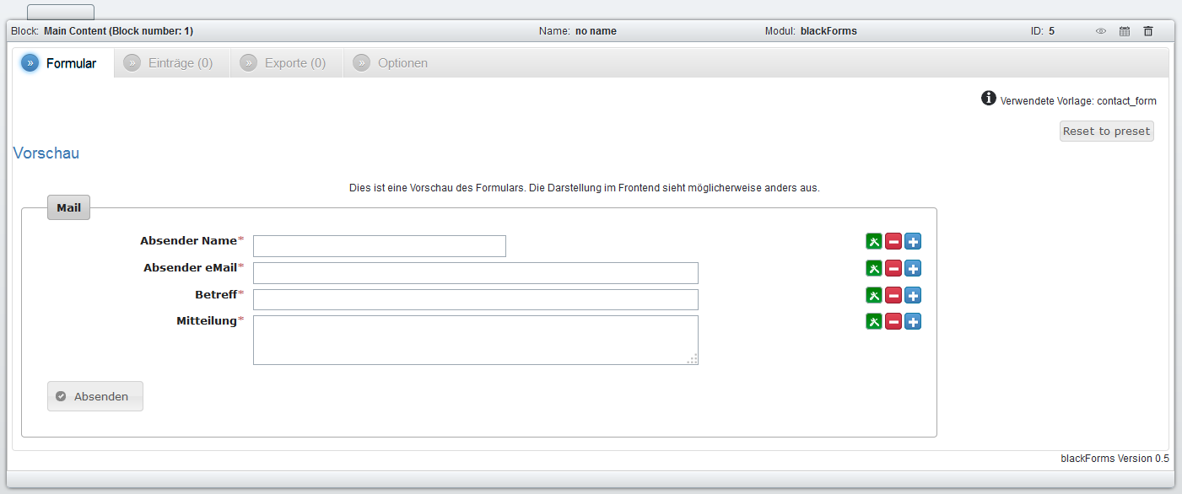
Task: Click blue plus beside Betreff
Action: point(913,295)
